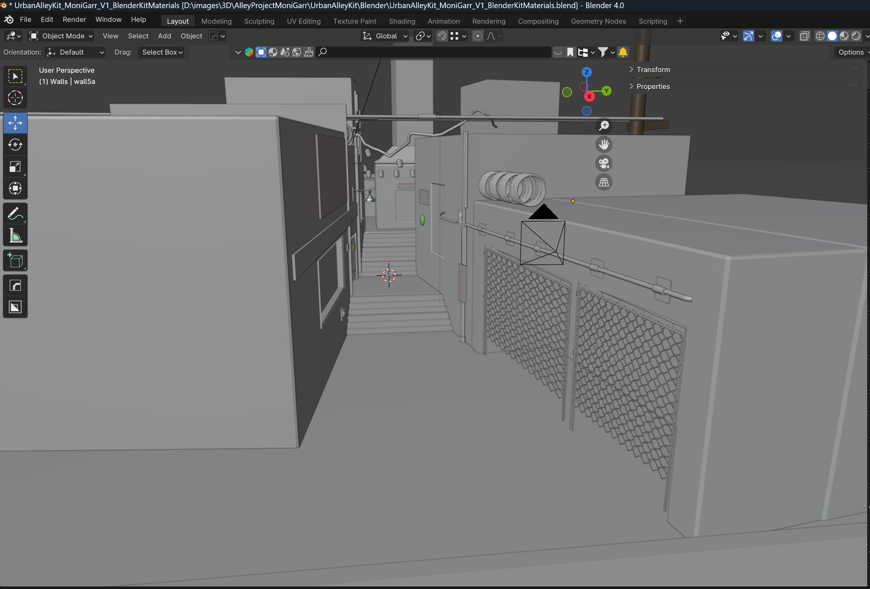The image size is (870, 589).
Task: Open BlenderKit notifications bell
Action: [623, 52]
